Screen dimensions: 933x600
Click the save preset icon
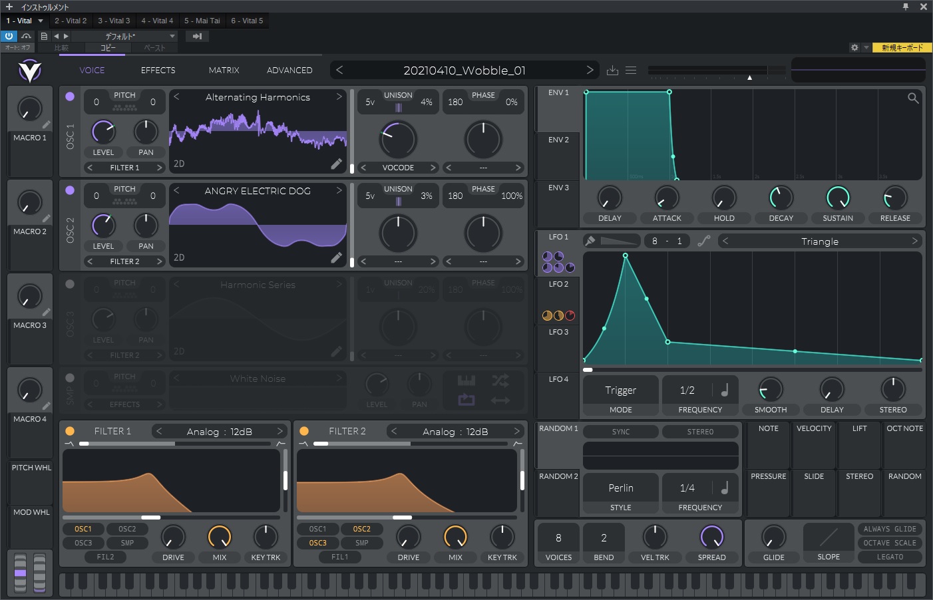612,71
